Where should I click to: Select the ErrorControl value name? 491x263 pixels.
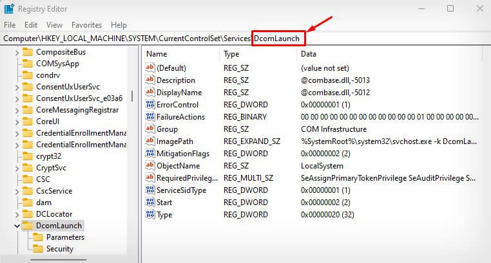point(177,105)
